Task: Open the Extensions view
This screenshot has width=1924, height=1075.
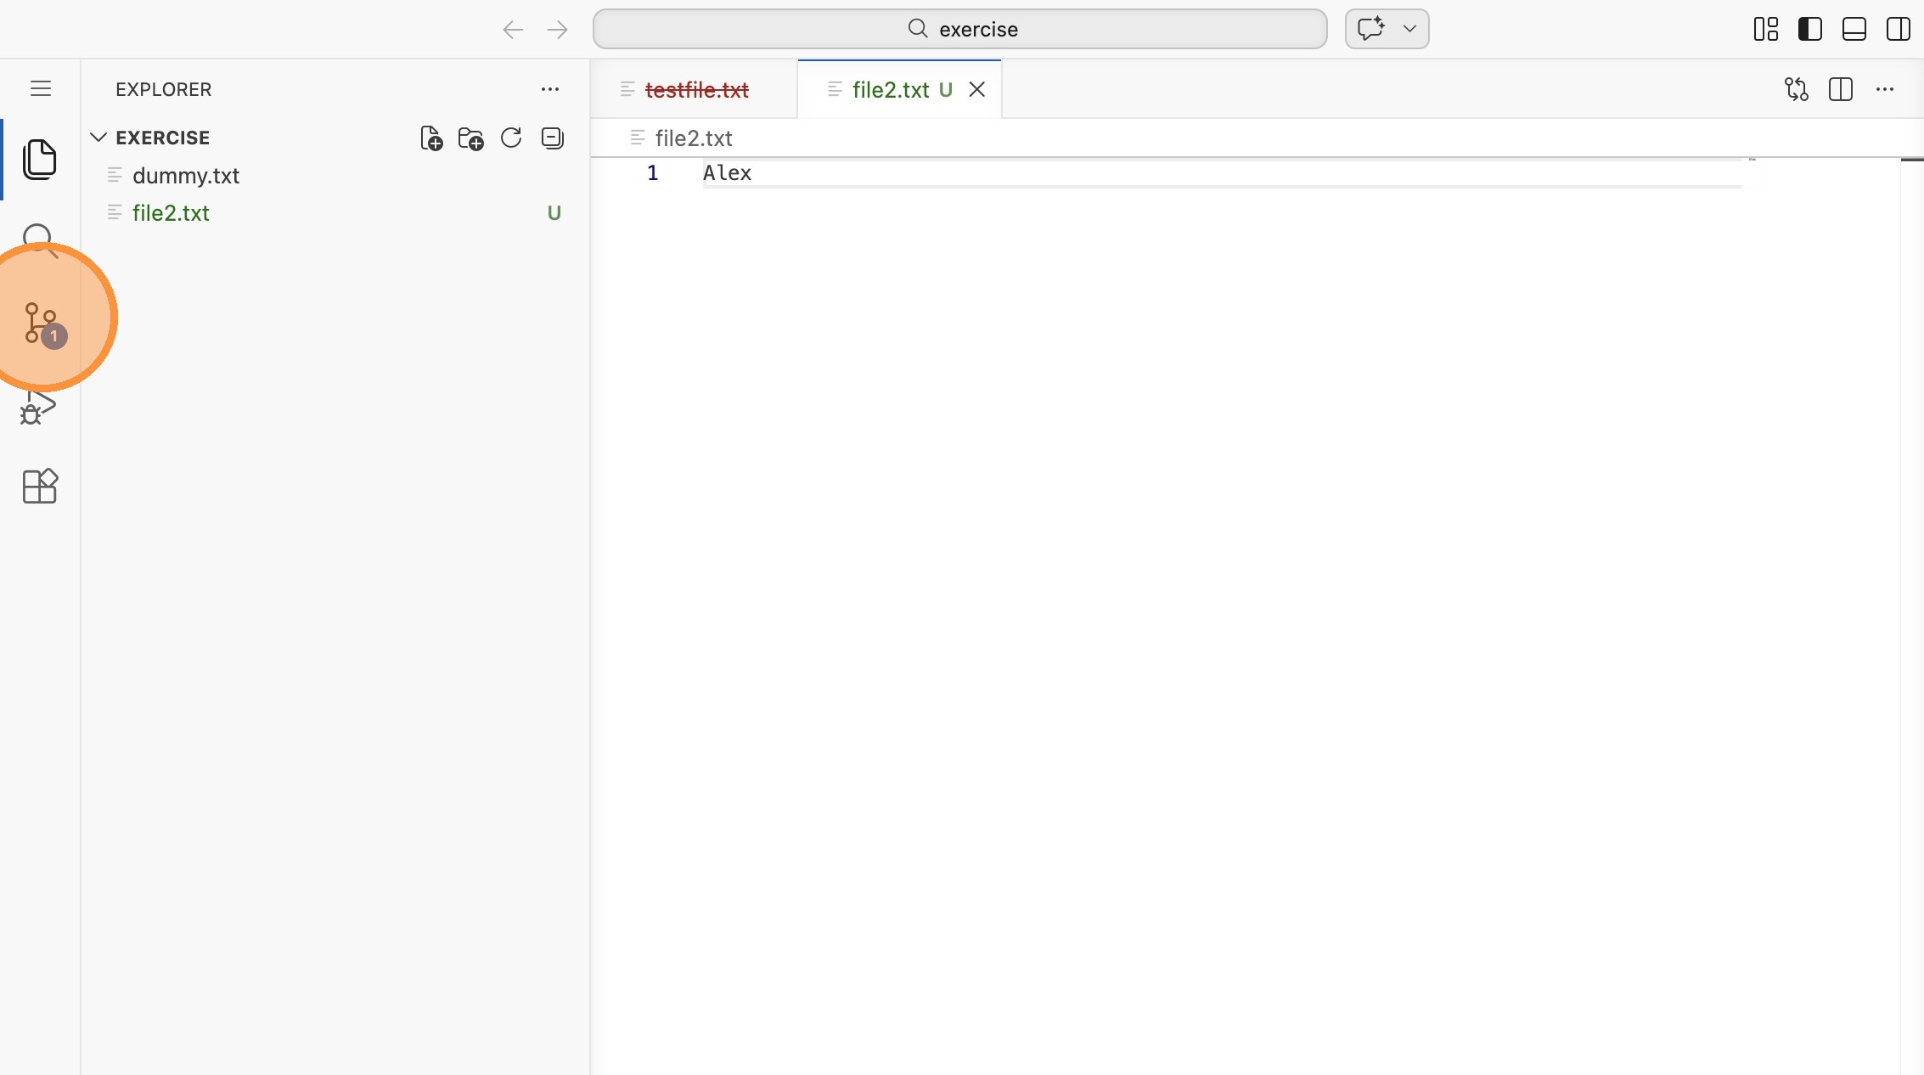Action: [39, 487]
